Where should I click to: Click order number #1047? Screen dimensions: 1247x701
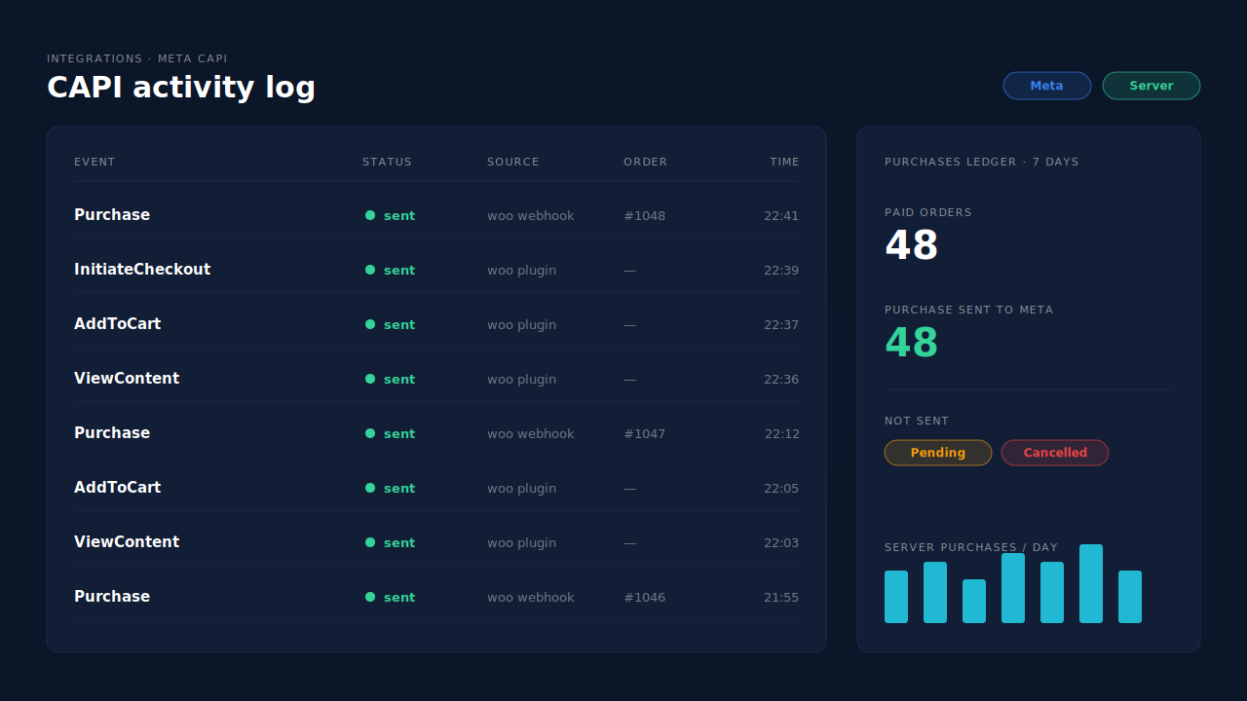[644, 433]
